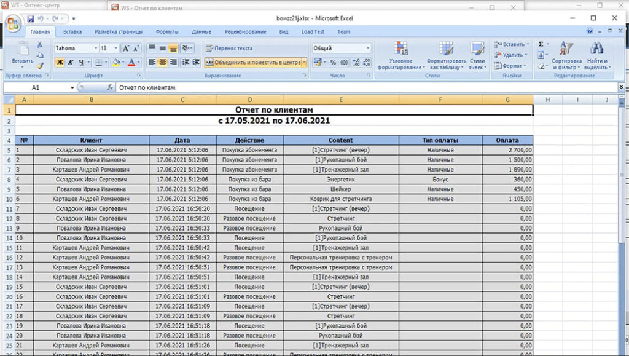
Task: Align text to top of cell
Action: [152, 48]
